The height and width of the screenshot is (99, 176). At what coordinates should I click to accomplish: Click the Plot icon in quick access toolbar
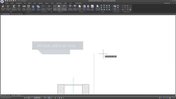click(x=13, y=1)
